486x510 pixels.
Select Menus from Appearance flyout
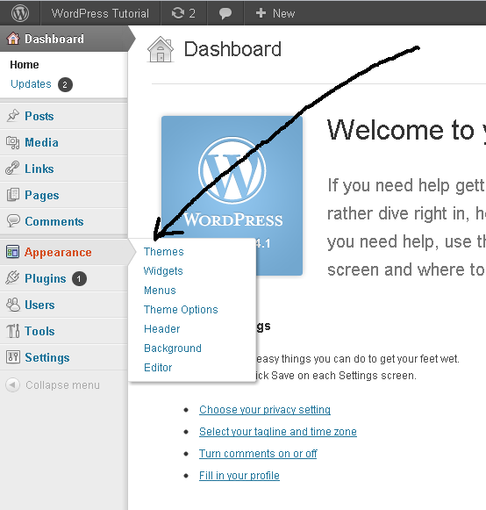160,291
